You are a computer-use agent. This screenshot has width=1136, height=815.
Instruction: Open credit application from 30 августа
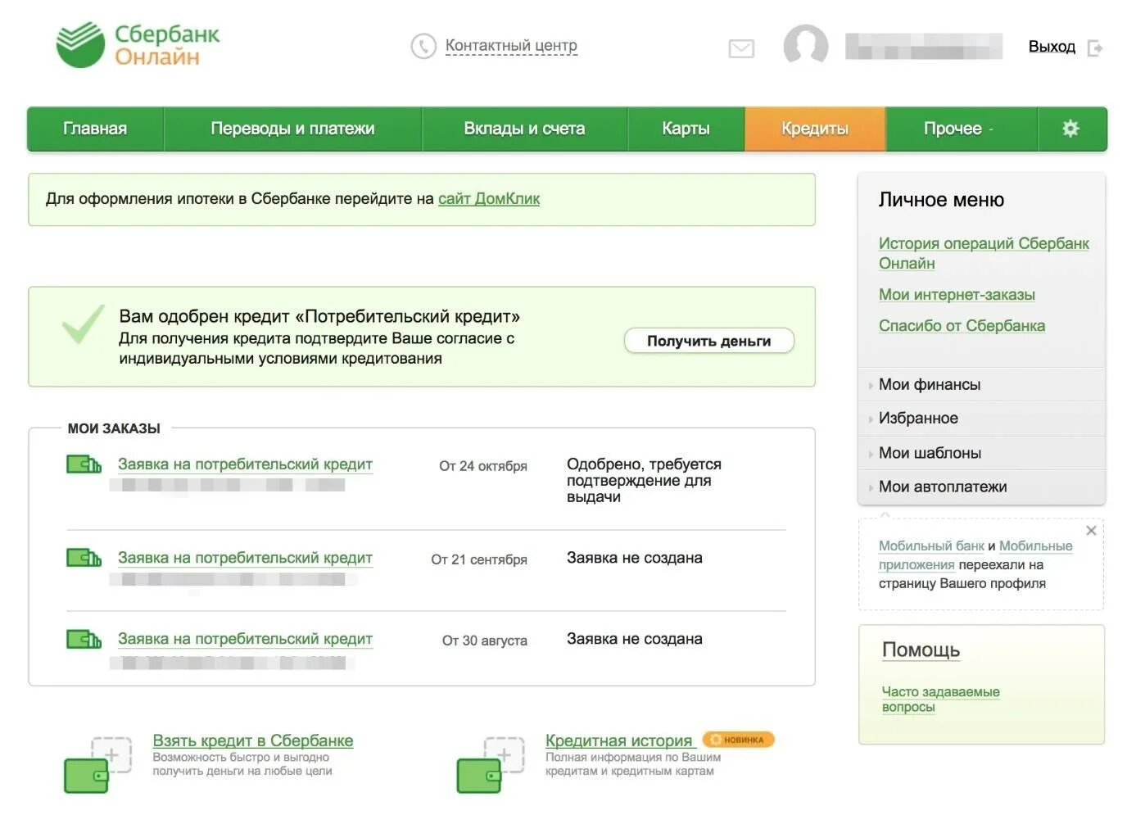pos(245,639)
